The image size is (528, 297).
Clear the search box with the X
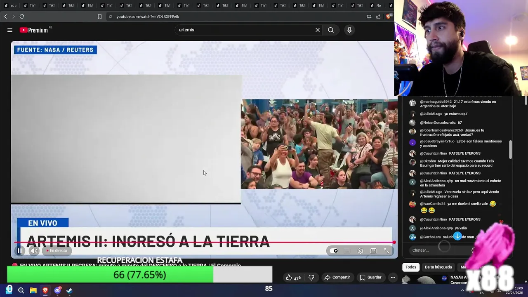(x=318, y=30)
